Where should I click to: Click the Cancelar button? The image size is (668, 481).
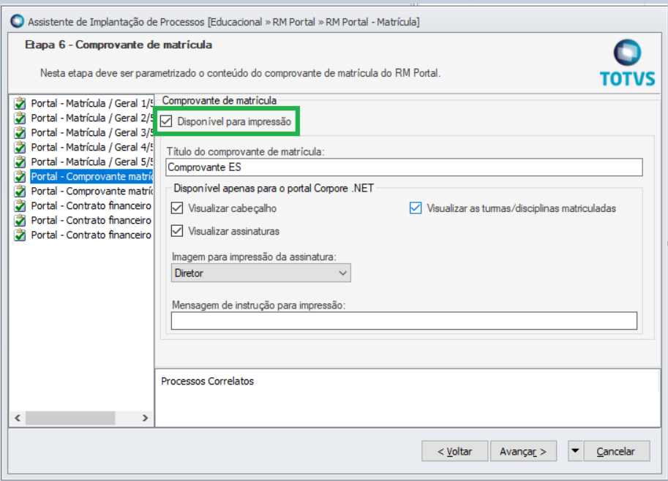click(616, 451)
